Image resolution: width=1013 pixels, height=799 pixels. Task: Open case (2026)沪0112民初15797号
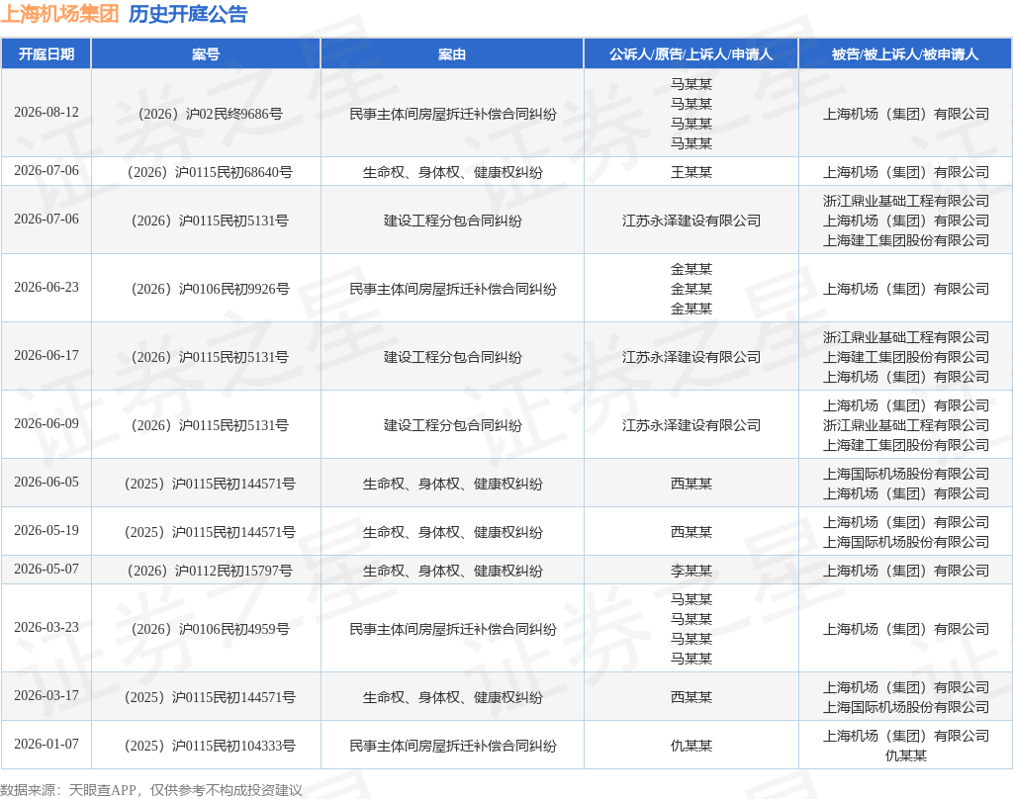(210, 571)
